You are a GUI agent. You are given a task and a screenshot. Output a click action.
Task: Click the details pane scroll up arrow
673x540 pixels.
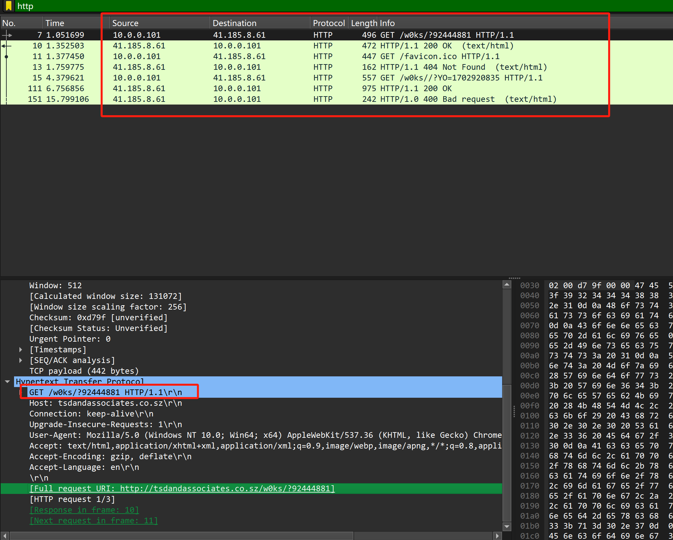click(x=507, y=285)
